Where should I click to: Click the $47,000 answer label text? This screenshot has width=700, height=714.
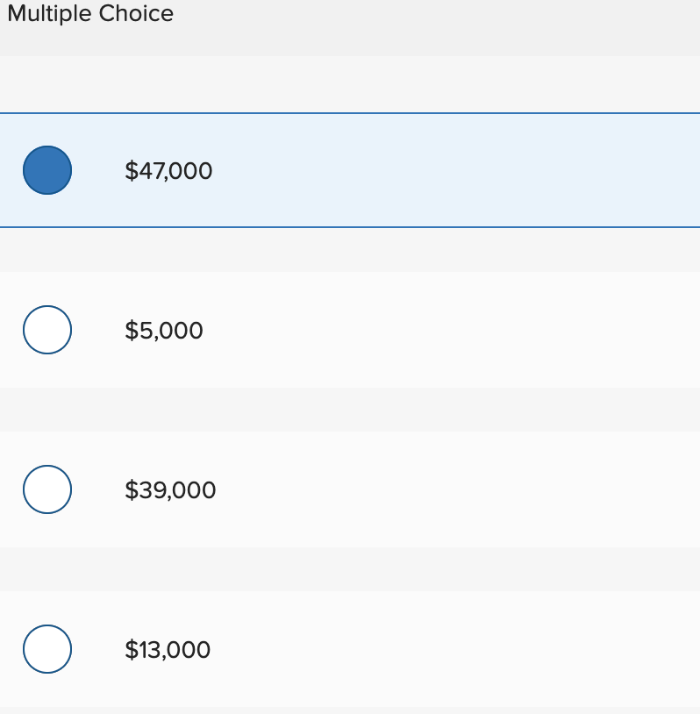[x=168, y=171]
